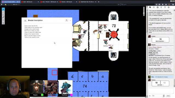Click the top statue token in room 78
175x98 pixels.
pyautogui.click(x=113, y=17)
